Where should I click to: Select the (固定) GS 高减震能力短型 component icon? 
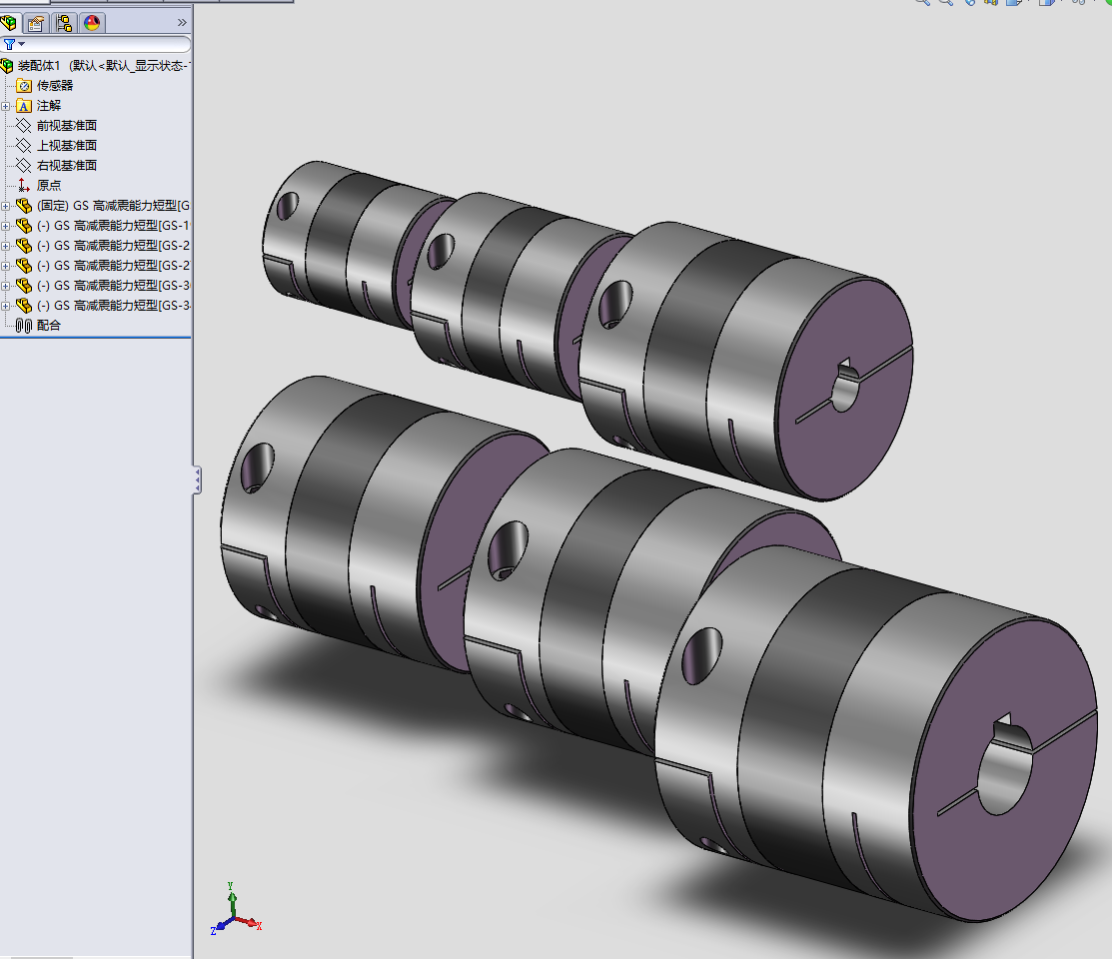[x=24, y=206]
